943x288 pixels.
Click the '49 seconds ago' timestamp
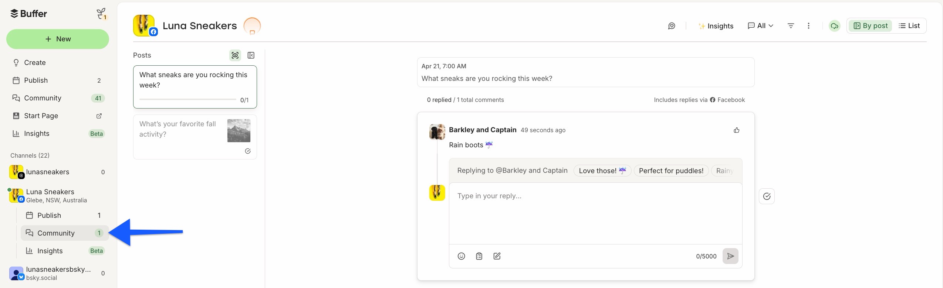point(543,130)
